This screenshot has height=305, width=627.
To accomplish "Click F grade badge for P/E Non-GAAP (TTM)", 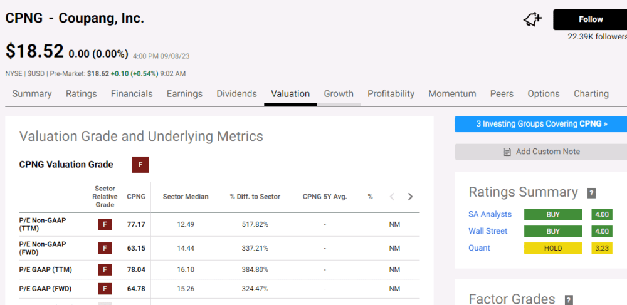I will [x=105, y=224].
